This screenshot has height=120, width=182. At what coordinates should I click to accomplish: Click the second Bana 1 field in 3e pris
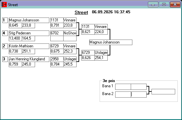[x=139, y=87]
